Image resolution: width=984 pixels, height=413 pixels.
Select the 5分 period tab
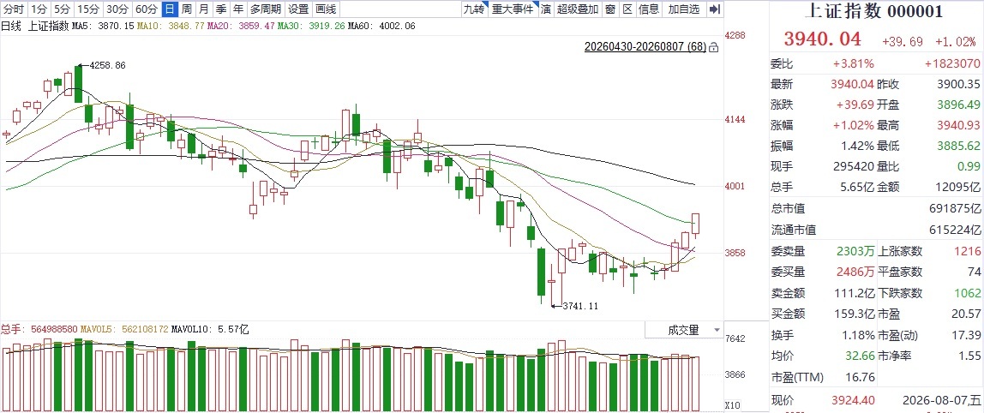tap(62, 9)
